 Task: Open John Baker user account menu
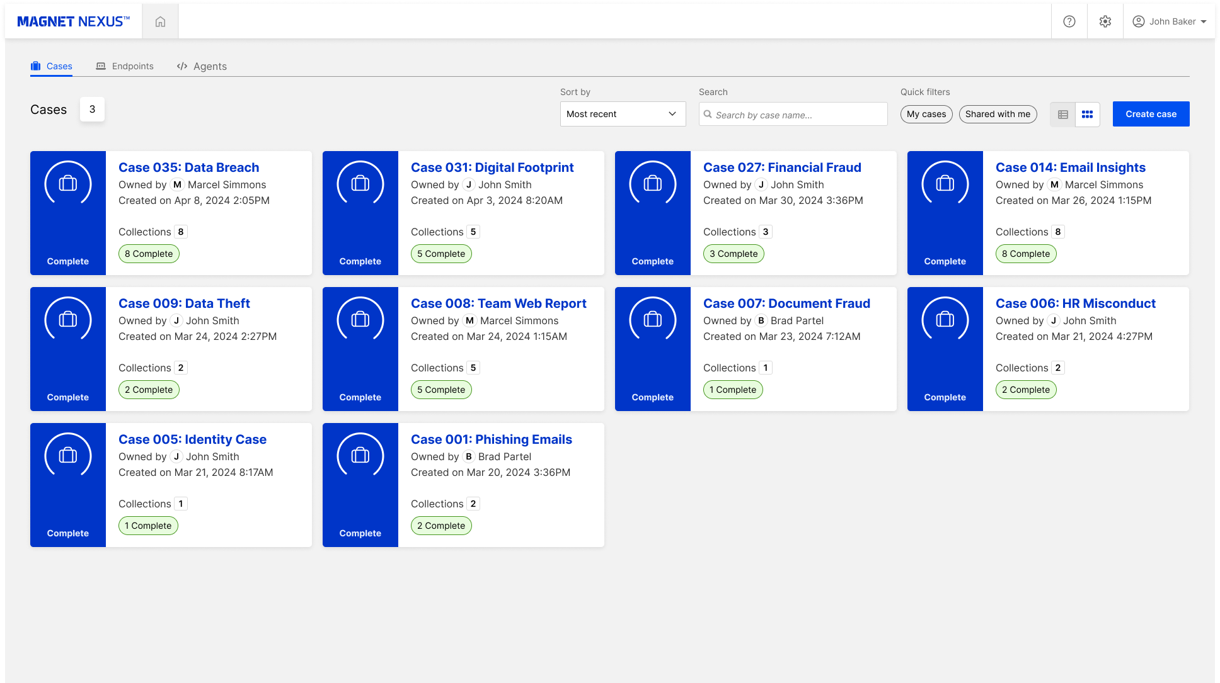(x=1170, y=21)
